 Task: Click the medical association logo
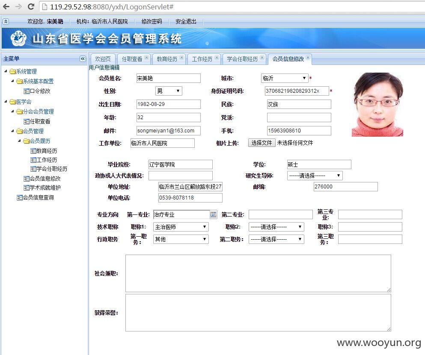tap(18, 39)
